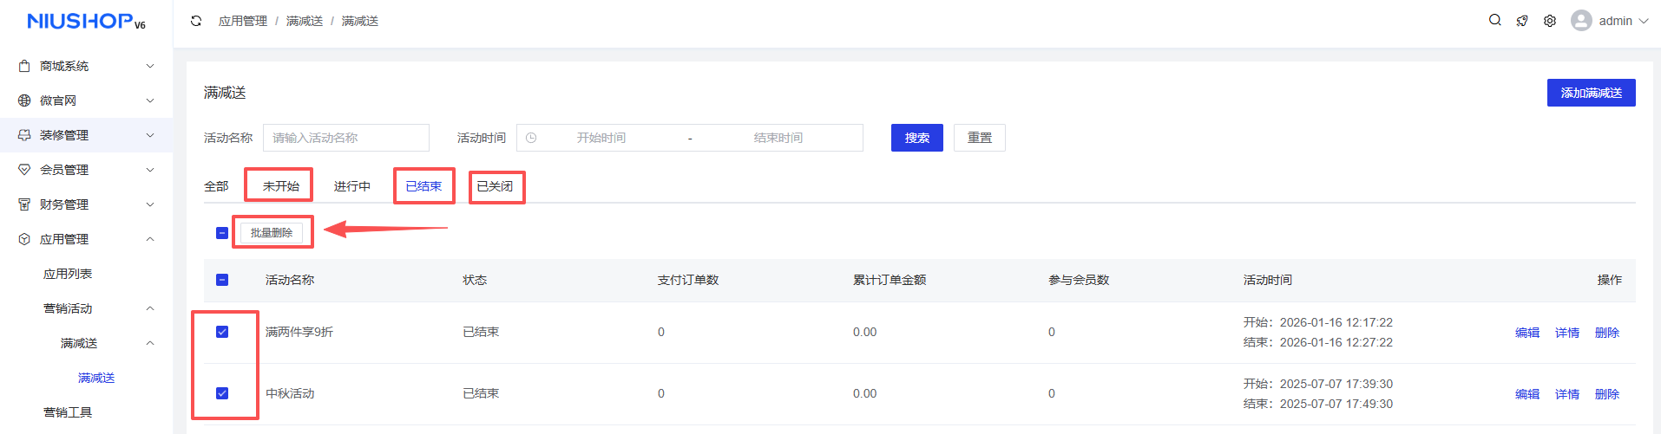Switch to the 已结束 tab
Viewport: 1661px width, 434px height.
[423, 186]
